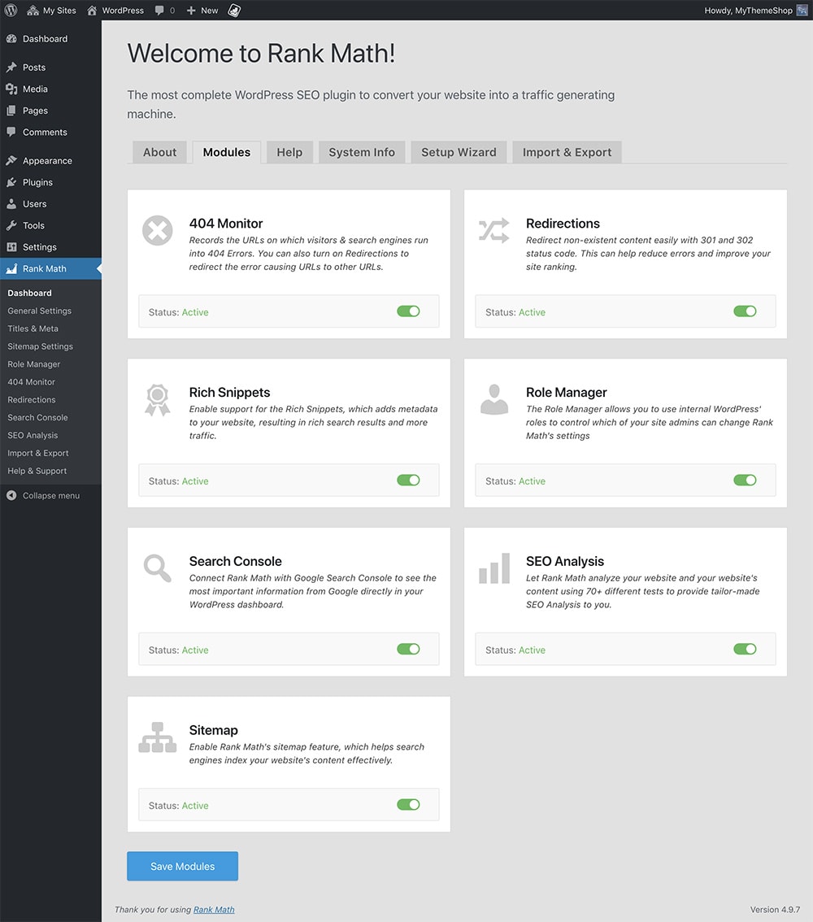The height and width of the screenshot is (922, 813).
Task: Click the Rich Snippets ribbon badge icon
Action: (158, 400)
